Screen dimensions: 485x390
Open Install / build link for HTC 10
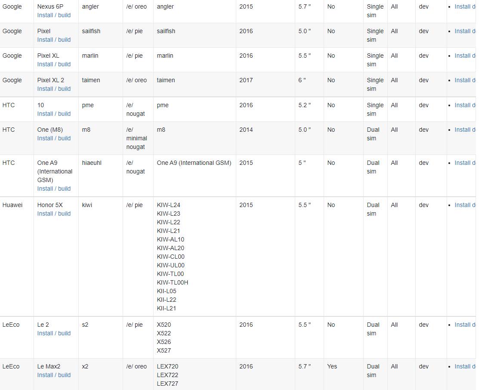point(54,114)
